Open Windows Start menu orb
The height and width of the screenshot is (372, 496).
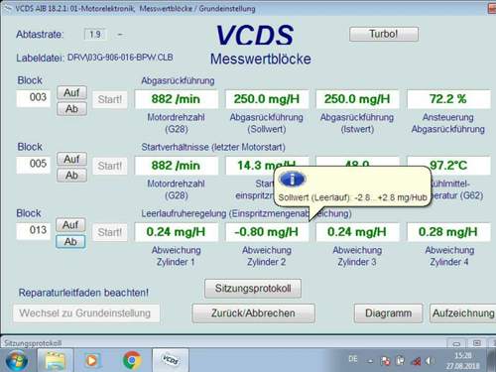pos(16,360)
